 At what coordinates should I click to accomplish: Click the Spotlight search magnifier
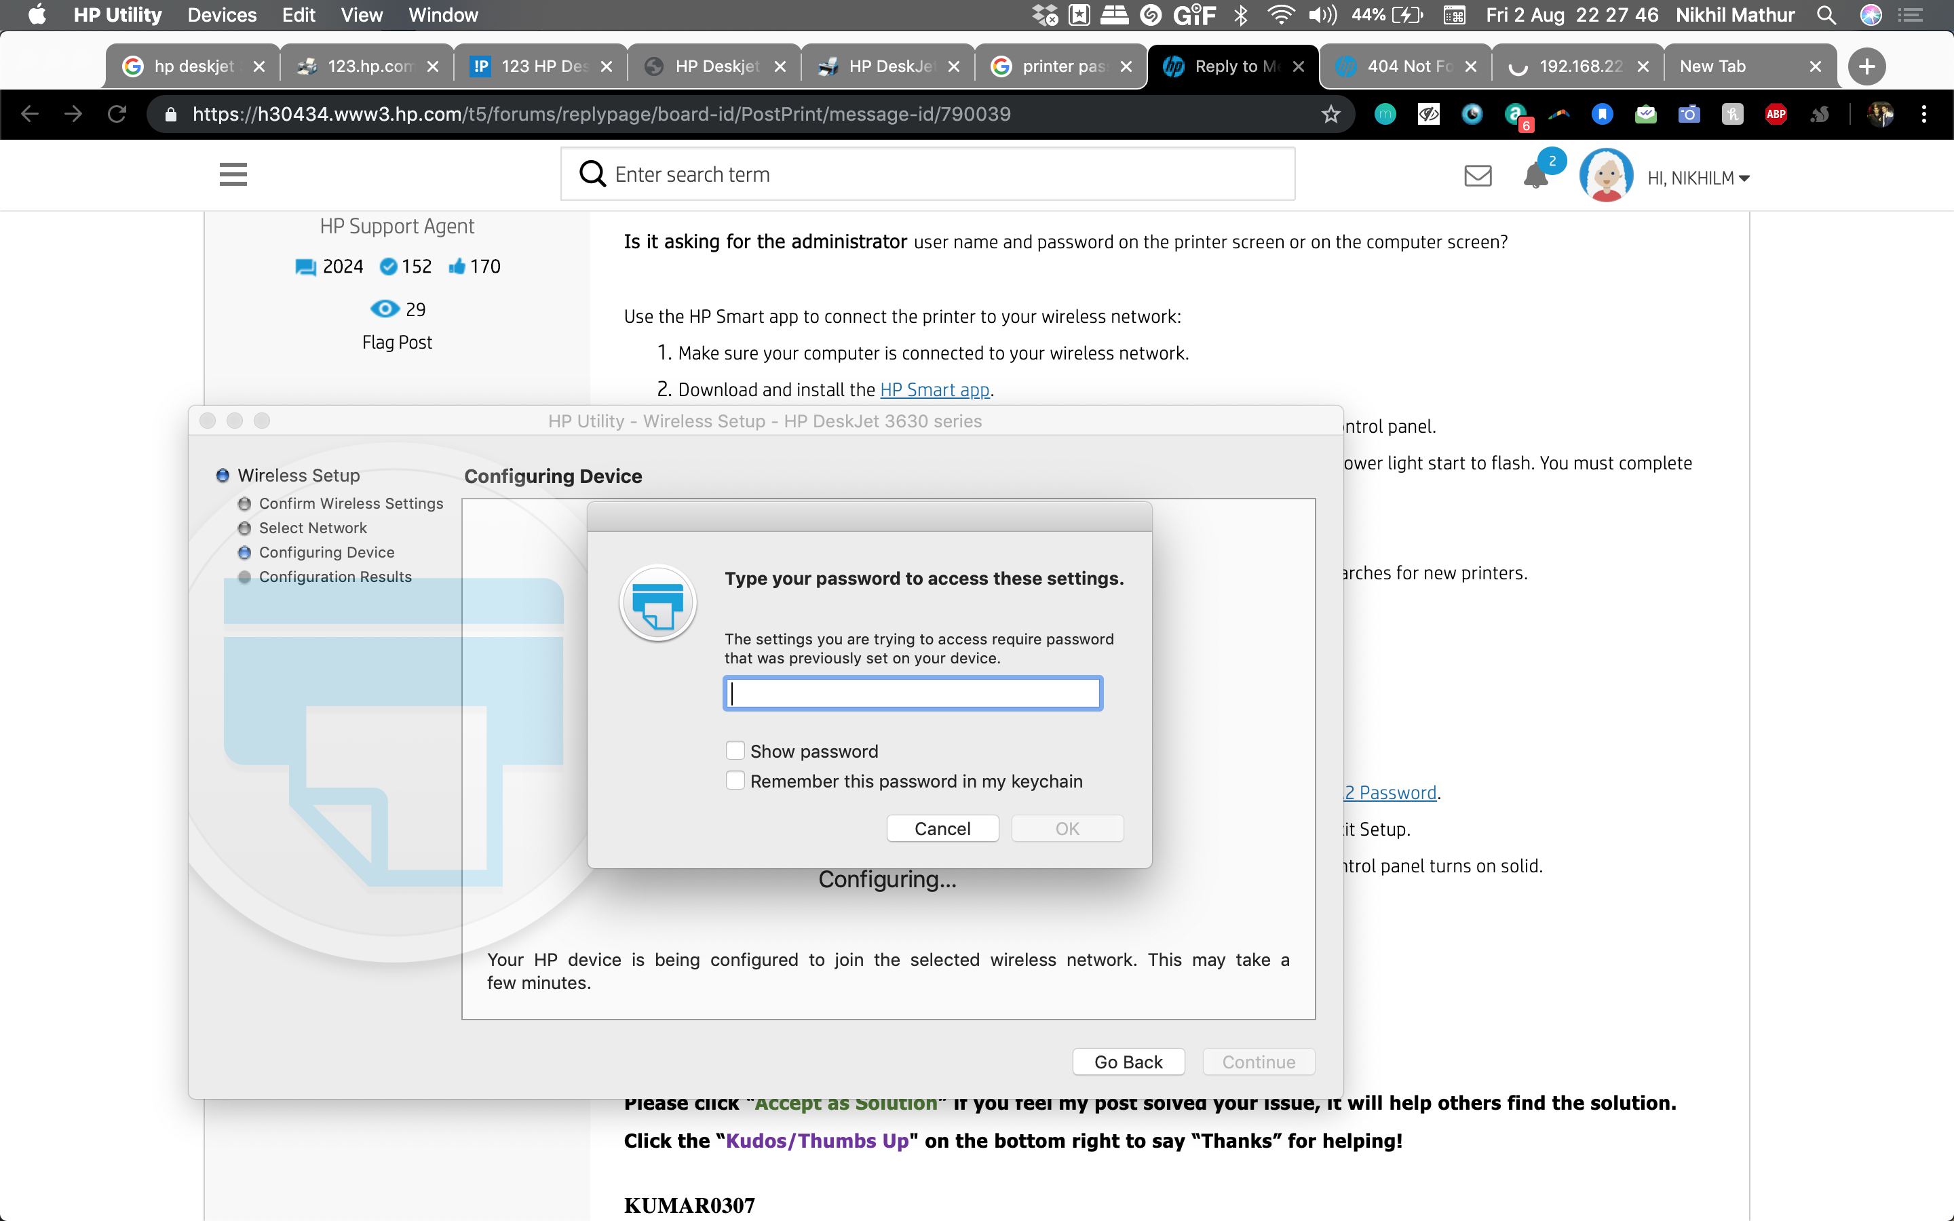pos(1827,16)
